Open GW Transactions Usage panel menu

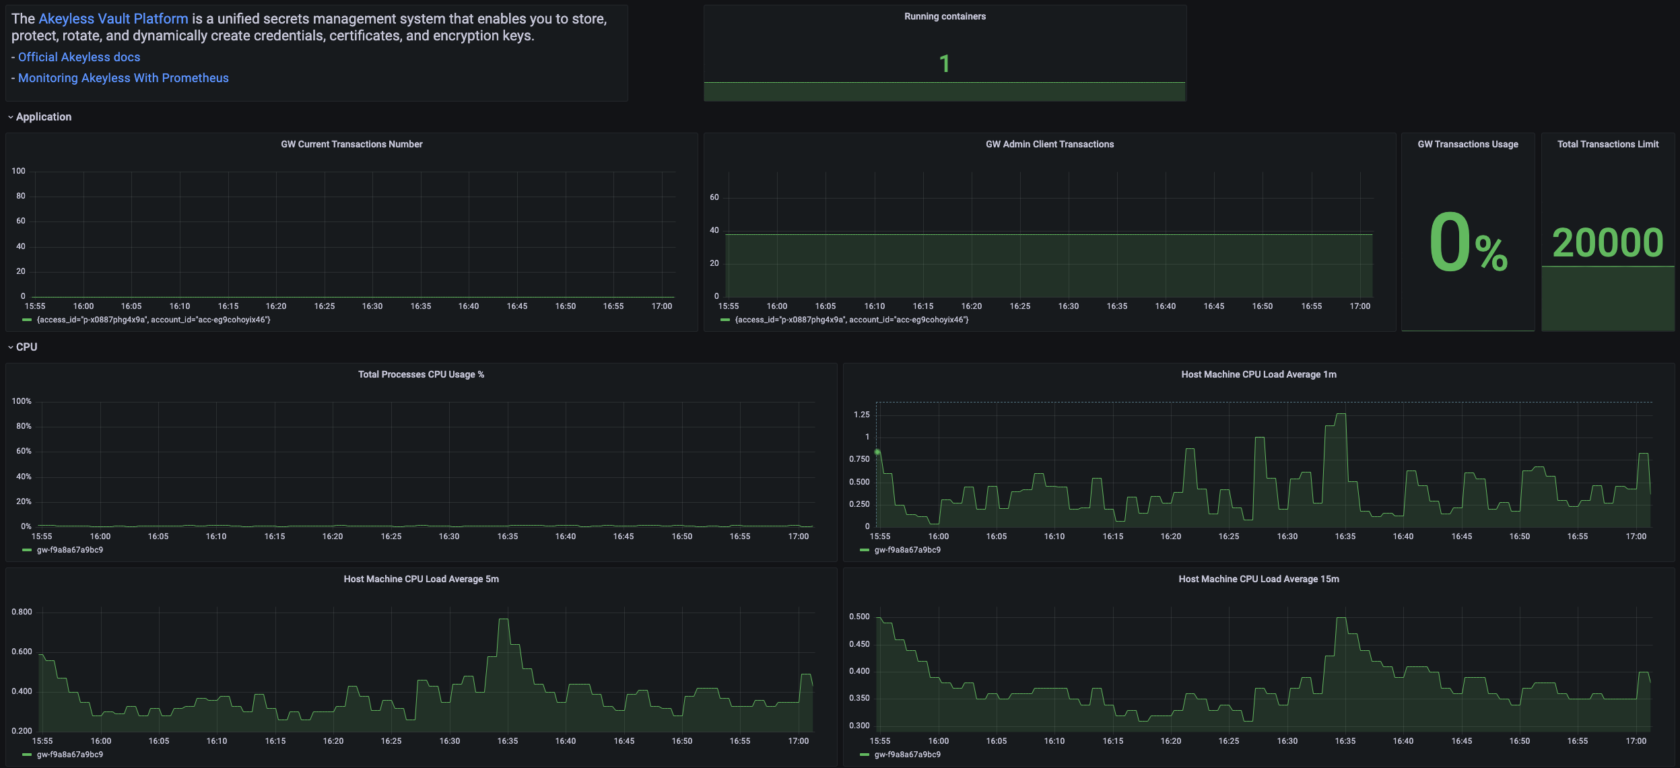(x=1467, y=145)
